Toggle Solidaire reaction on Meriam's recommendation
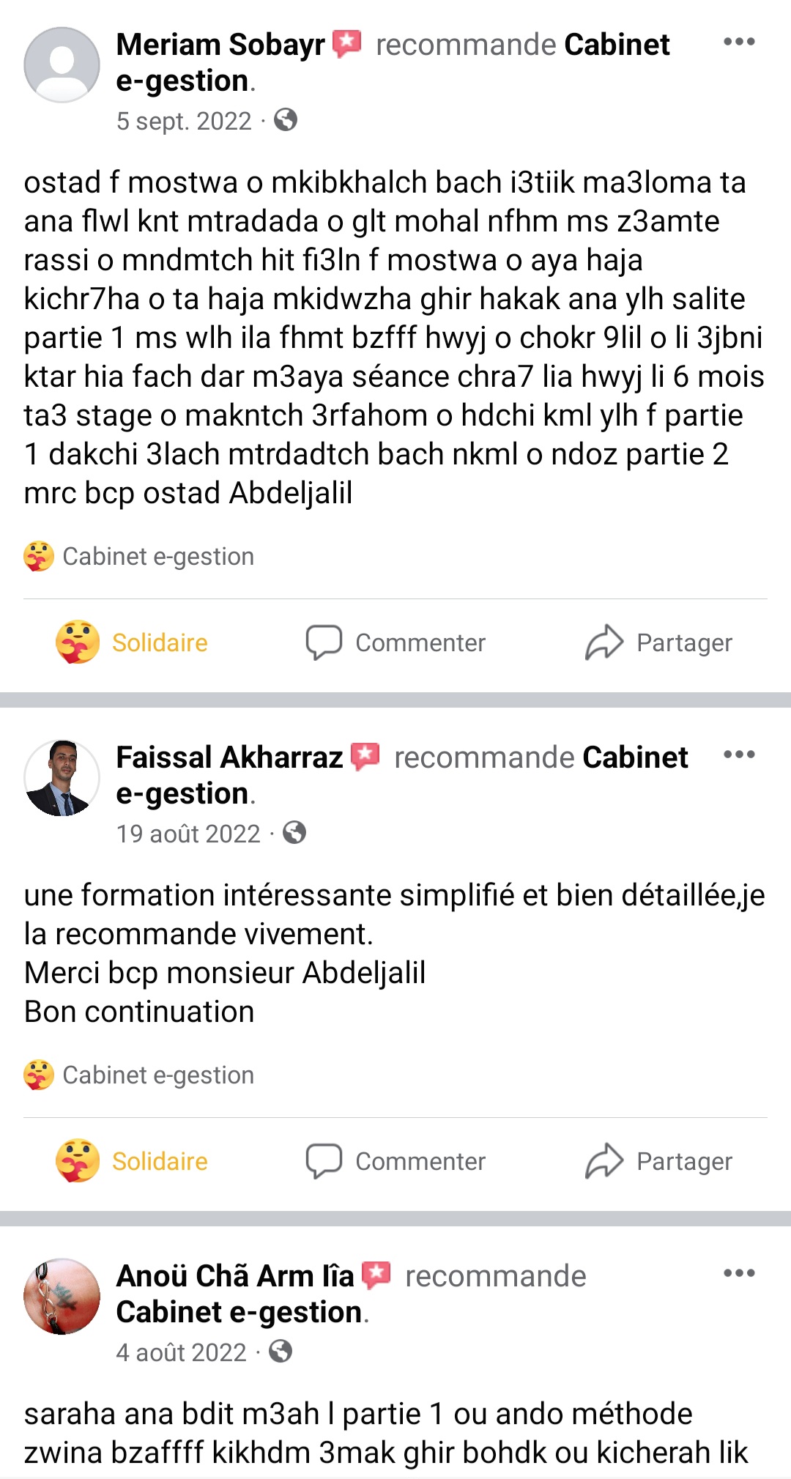This screenshot has height=1479, width=791. (x=133, y=642)
